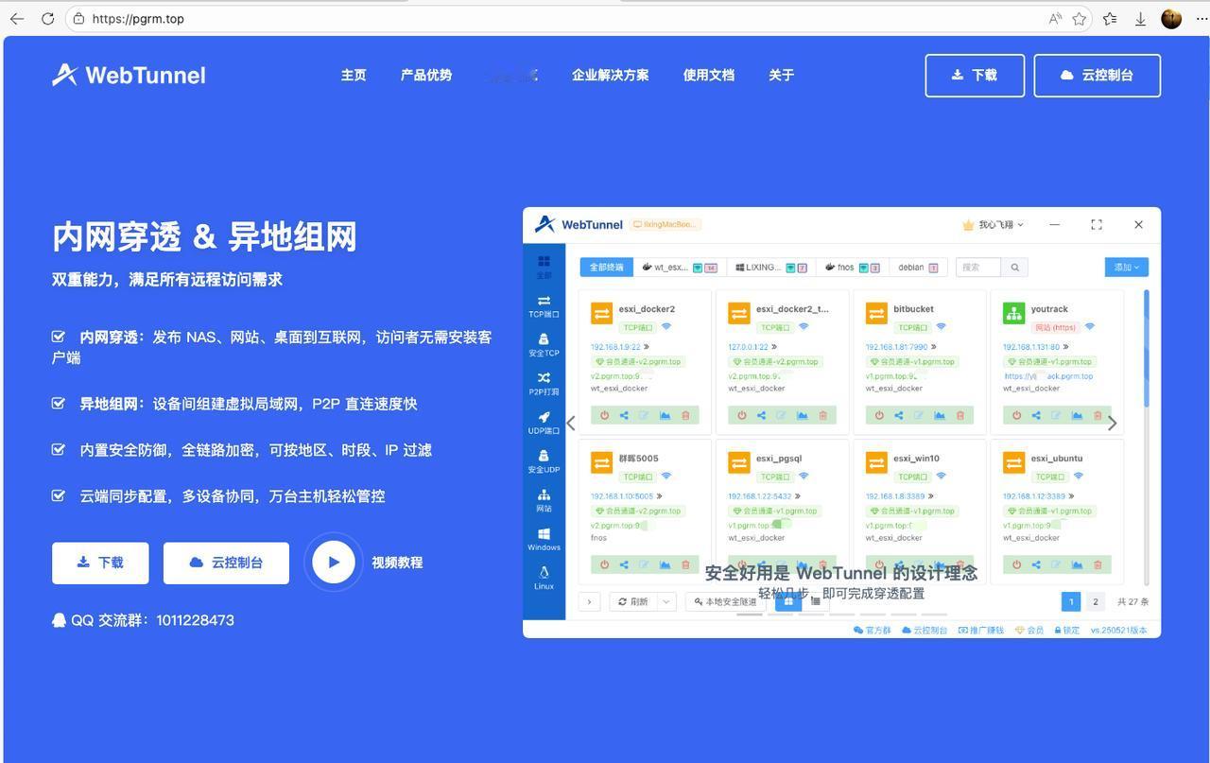Add this page to favorites with star icon
The height and width of the screenshot is (763, 1210).
[x=1080, y=18]
